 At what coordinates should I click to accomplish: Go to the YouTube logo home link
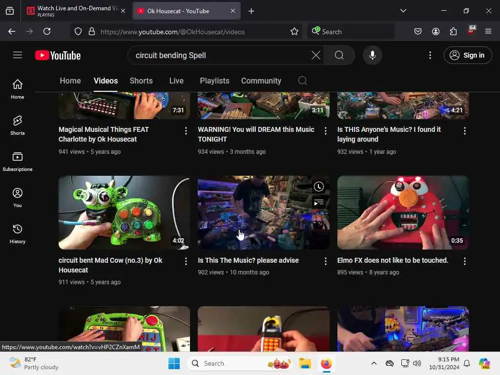click(58, 55)
